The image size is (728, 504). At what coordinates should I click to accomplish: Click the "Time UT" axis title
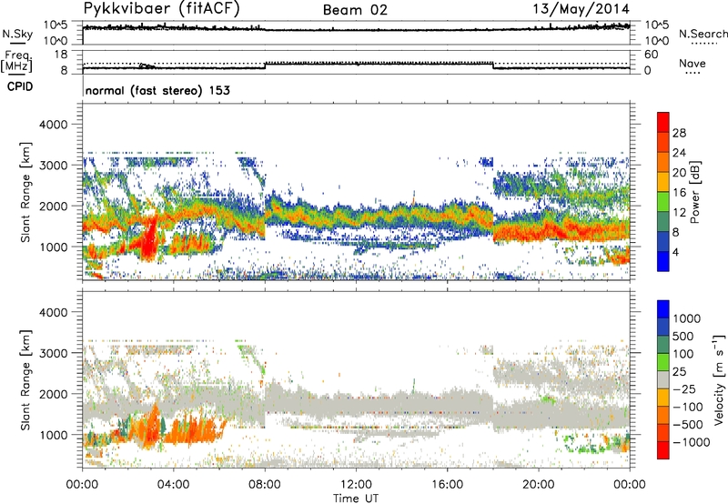356,499
